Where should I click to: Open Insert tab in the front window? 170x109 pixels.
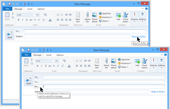pos(49,55)
